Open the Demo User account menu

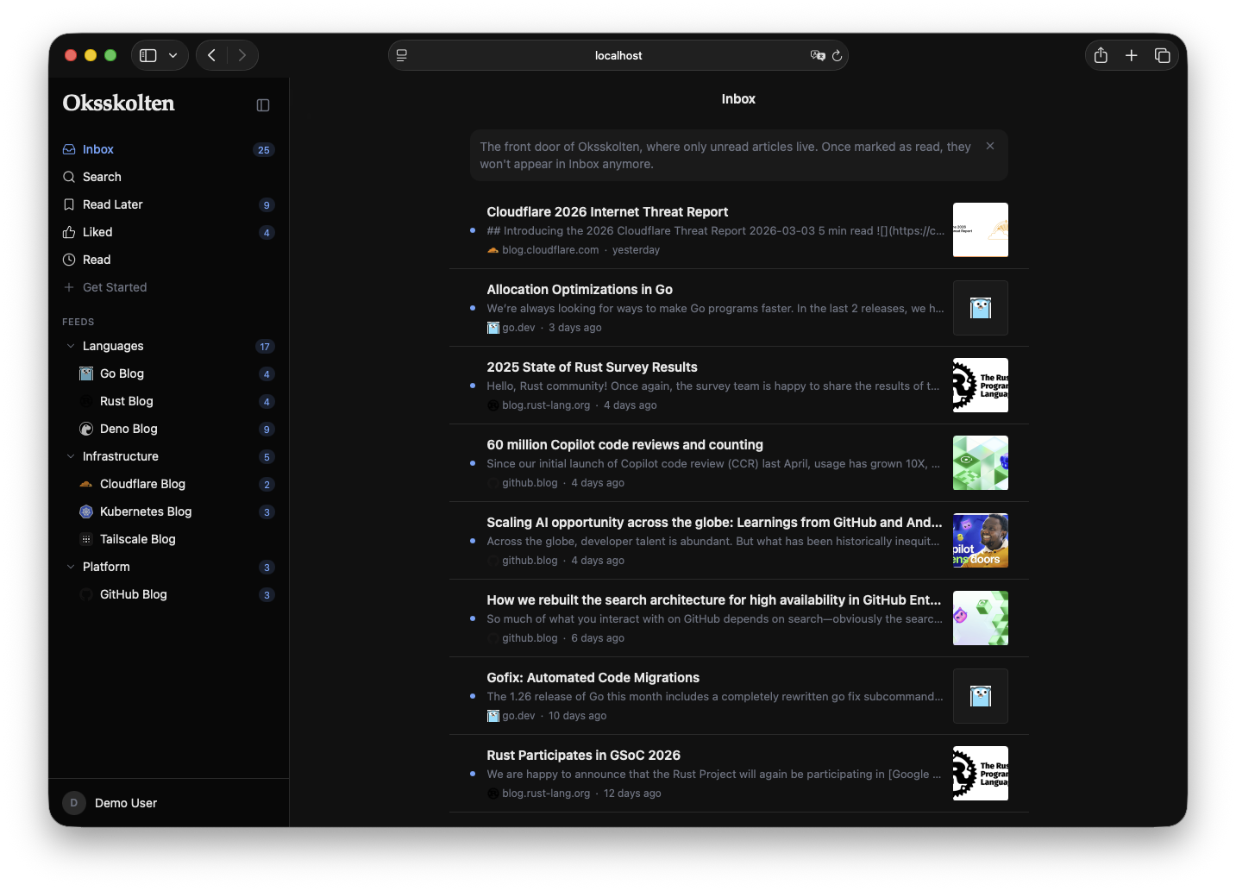click(124, 803)
